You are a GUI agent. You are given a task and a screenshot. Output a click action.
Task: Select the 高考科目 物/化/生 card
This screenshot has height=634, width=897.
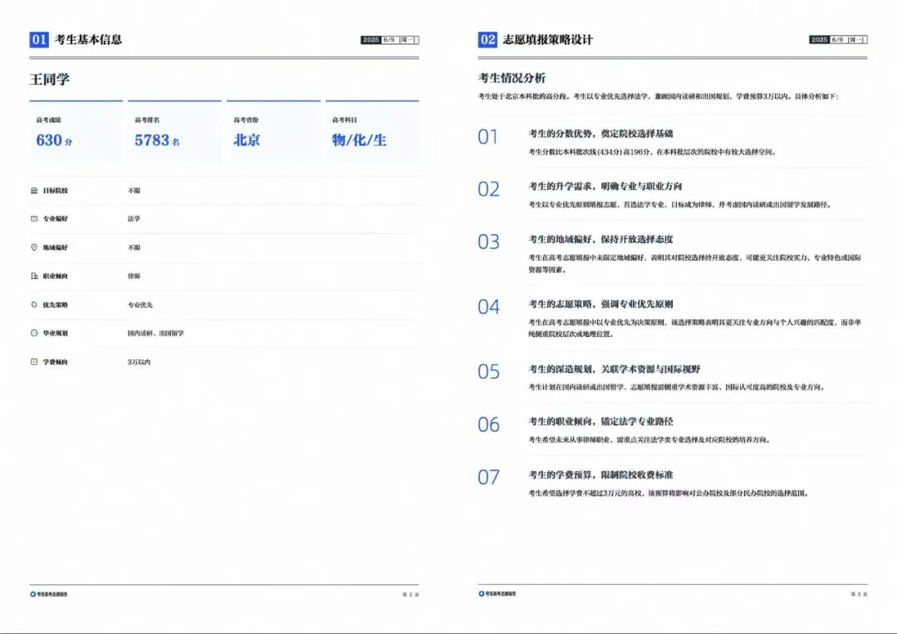[372, 131]
